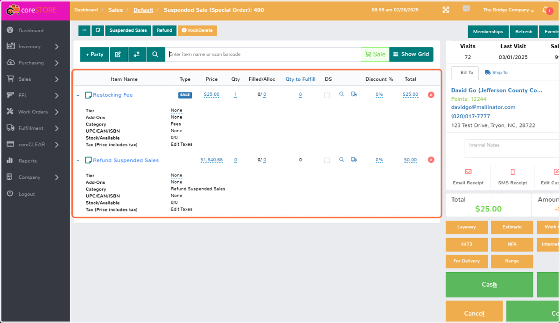
Task: Click magnifier icon in Refund Suspended Sales row
Action: [342, 160]
